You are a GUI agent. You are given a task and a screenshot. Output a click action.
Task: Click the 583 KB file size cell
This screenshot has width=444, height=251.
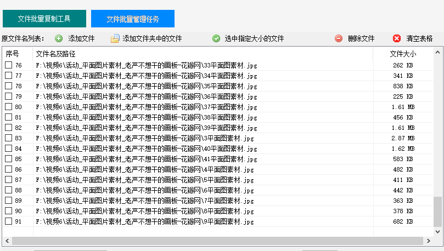click(x=403, y=159)
